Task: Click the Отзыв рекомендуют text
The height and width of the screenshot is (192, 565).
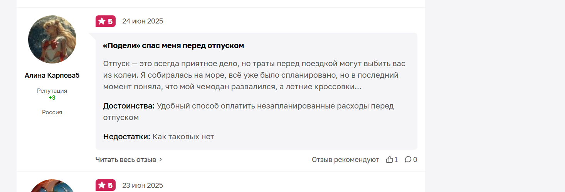Action: tap(345, 159)
